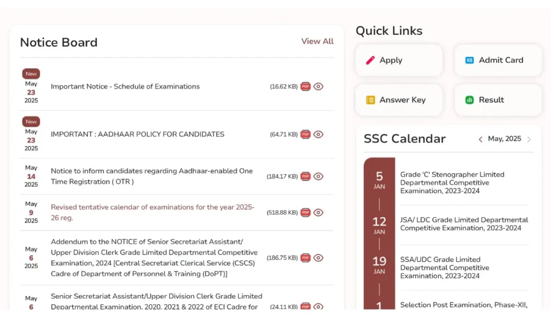The width and height of the screenshot is (551, 330).
Task: Click the pencil icon on Apply
Action: coord(370,60)
